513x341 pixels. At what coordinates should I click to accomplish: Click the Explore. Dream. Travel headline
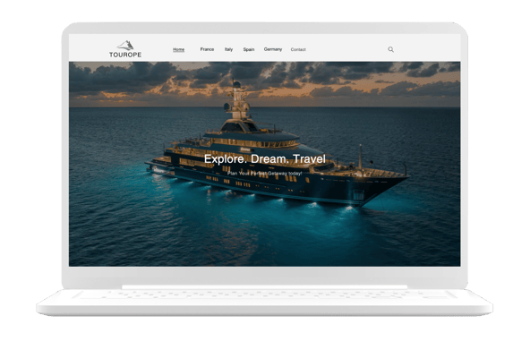pyautogui.click(x=265, y=159)
